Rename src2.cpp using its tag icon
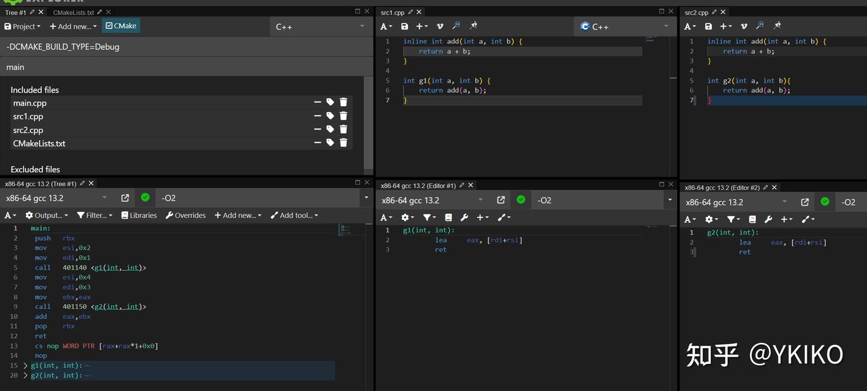This screenshot has width=867, height=391. tap(330, 129)
